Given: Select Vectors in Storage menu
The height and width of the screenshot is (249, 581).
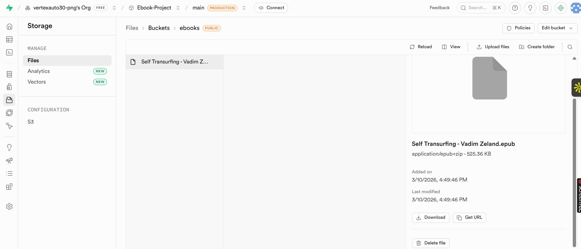Looking at the screenshot, I should click(x=37, y=82).
